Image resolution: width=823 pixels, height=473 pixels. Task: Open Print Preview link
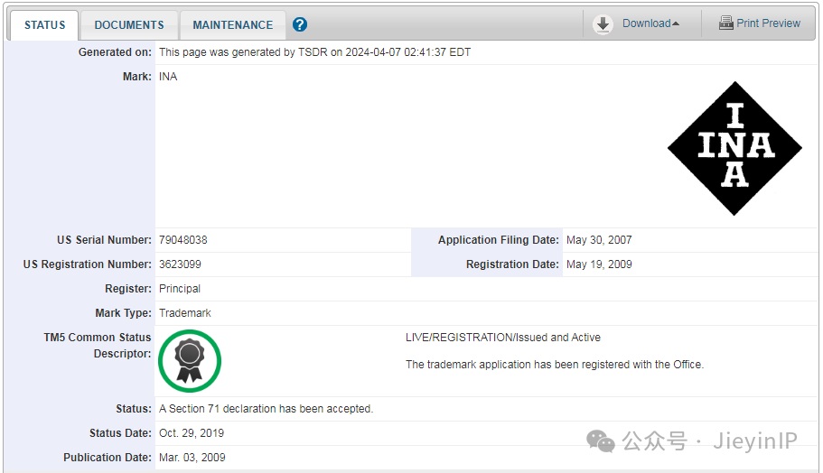click(768, 23)
